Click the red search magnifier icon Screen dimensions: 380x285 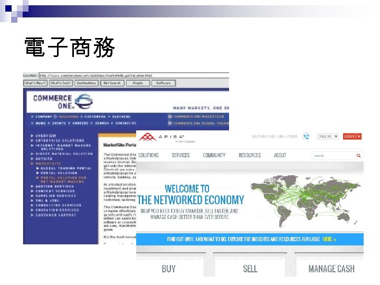click(x=358, y=156)
